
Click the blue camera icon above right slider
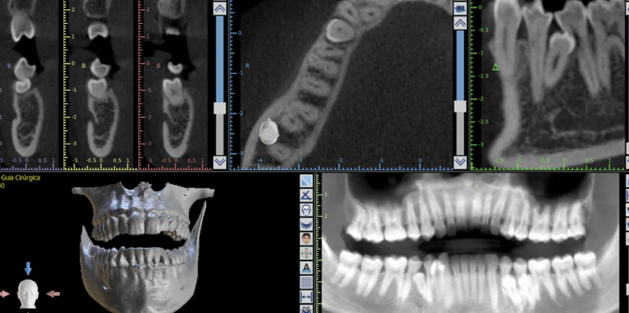click(460, 8)
